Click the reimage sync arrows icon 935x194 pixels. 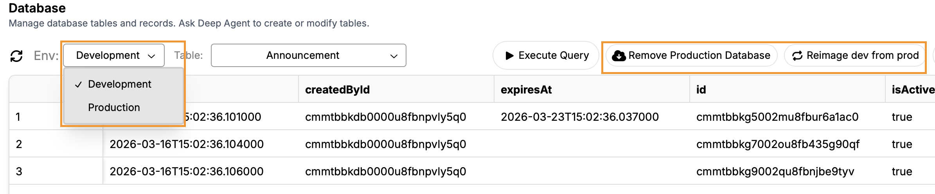797,56
